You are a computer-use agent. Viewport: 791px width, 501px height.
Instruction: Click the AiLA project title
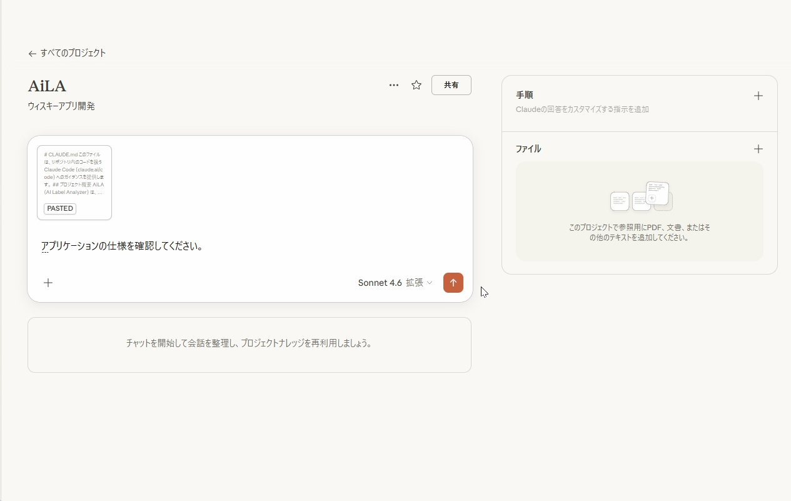[x=47, y=86]
